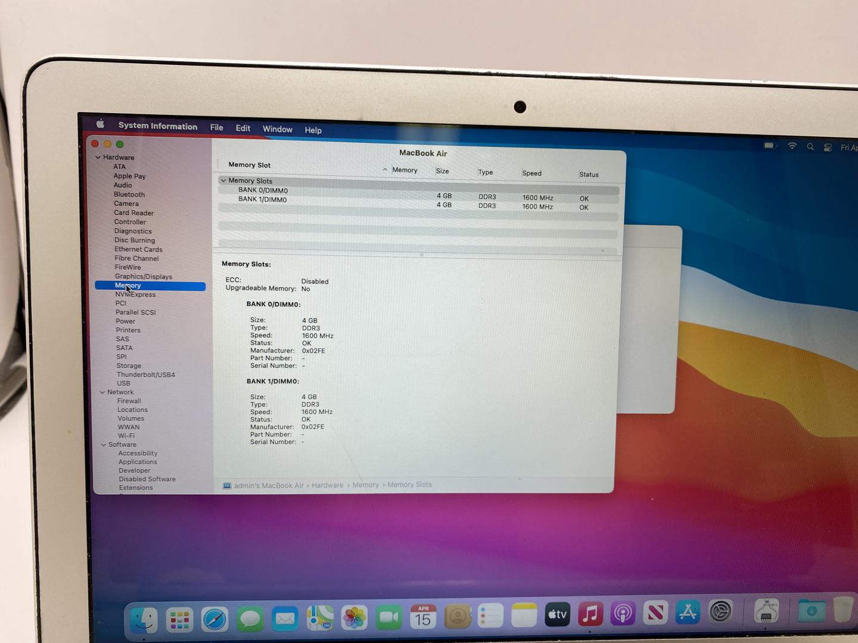Launch FaceTime from the dock
Image resolution: width=858 pixels, height=643 pixels.
[x=388, y=618]
